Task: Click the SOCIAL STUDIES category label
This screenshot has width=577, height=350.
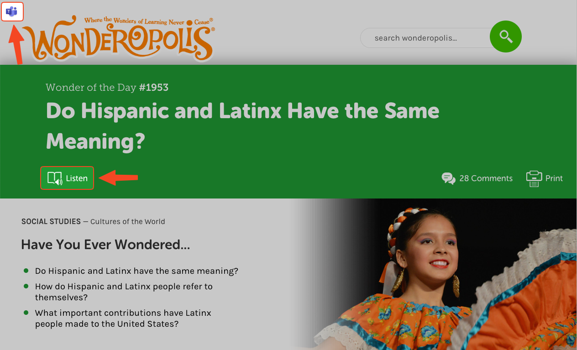Action: (x=51, y=222)
